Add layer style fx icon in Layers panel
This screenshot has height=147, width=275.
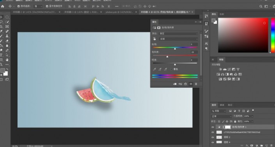[x=247, y=145]
